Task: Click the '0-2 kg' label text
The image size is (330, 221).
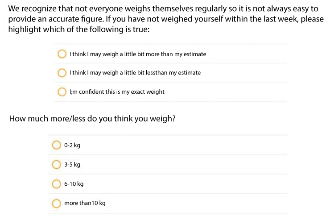Action: point(72,145)
